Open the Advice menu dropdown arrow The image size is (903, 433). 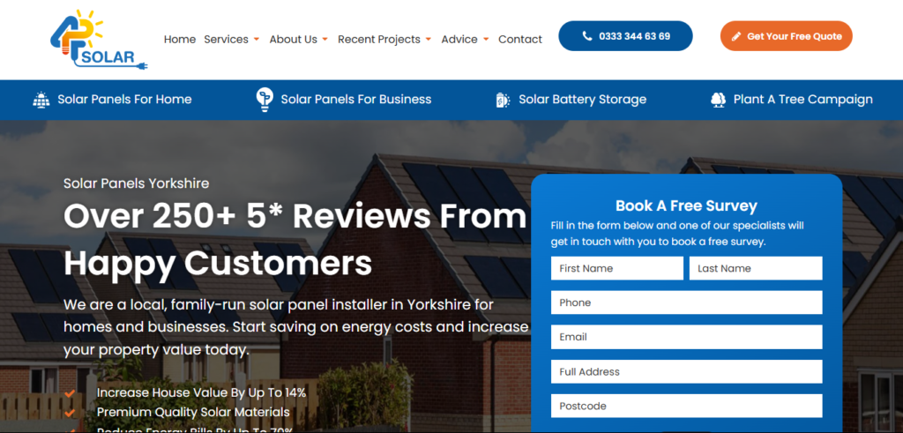[x=486, y=40]
